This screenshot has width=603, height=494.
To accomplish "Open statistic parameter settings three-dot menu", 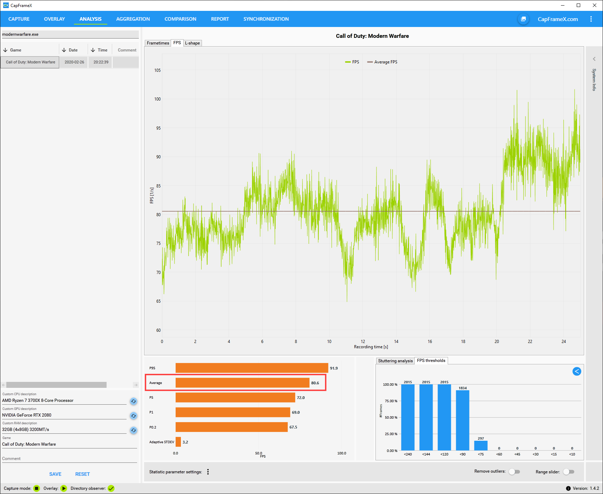I will click(x=208, y=472).
